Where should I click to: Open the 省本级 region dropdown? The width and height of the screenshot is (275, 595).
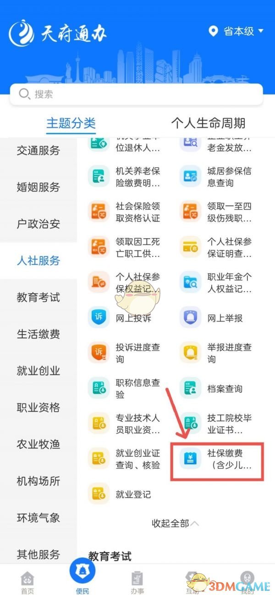[236, 31]
